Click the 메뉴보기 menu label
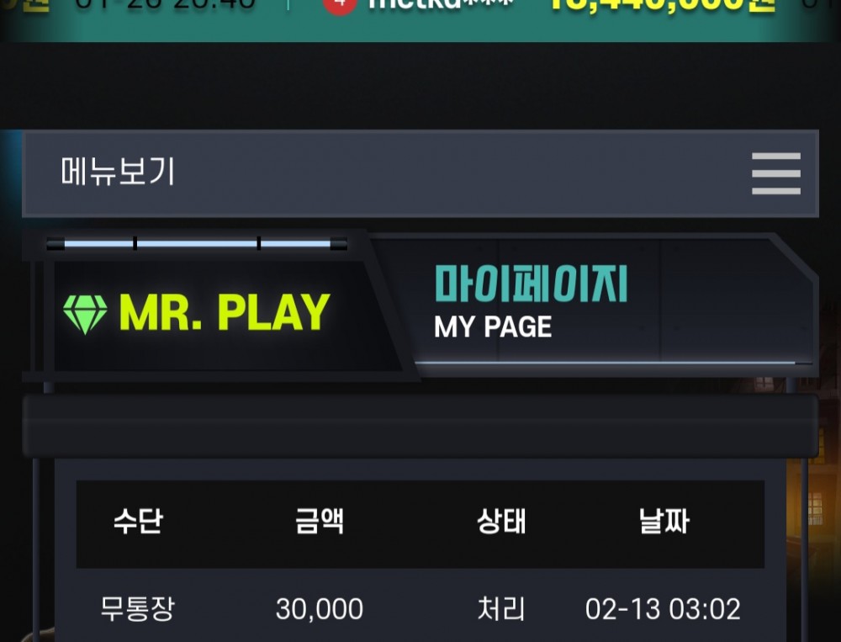 (x=118, y=172)
